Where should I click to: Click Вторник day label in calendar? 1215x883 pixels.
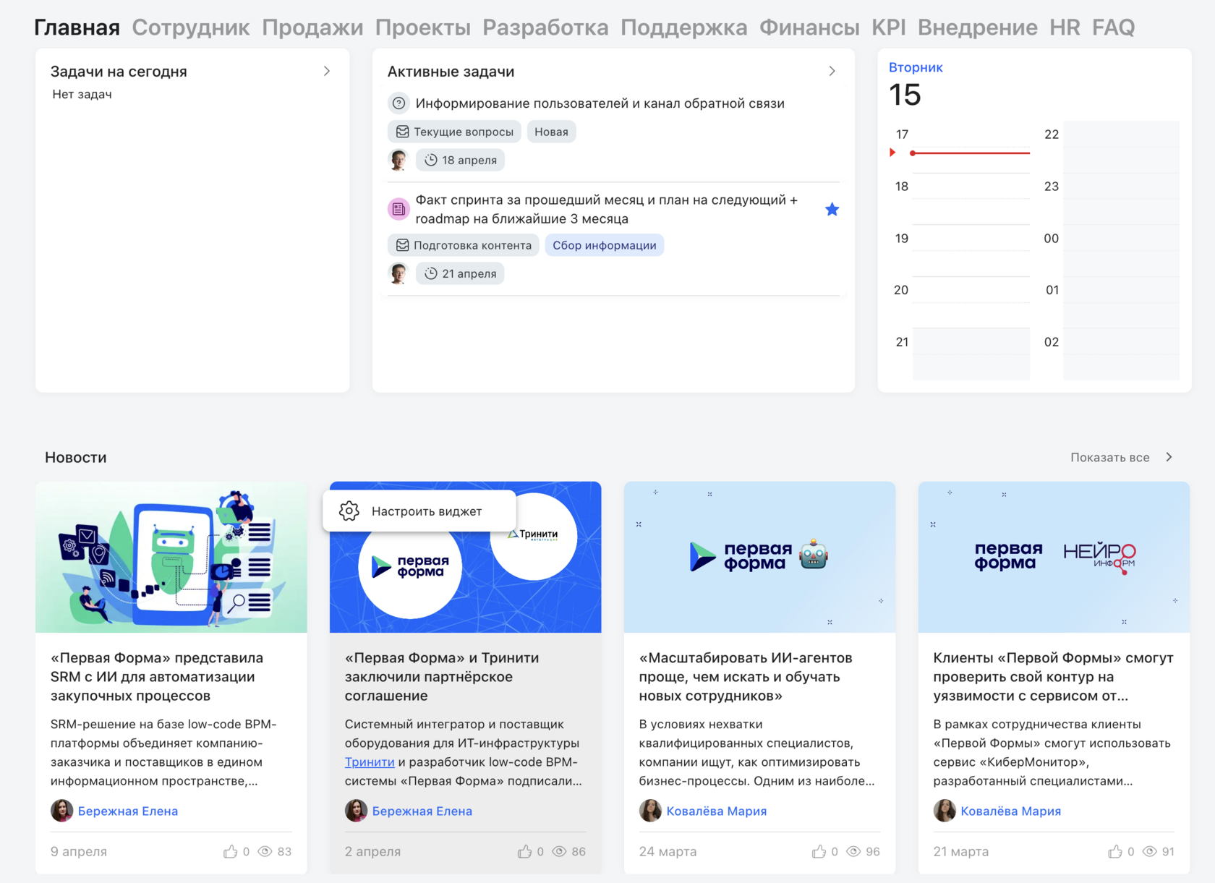(916, 67)
